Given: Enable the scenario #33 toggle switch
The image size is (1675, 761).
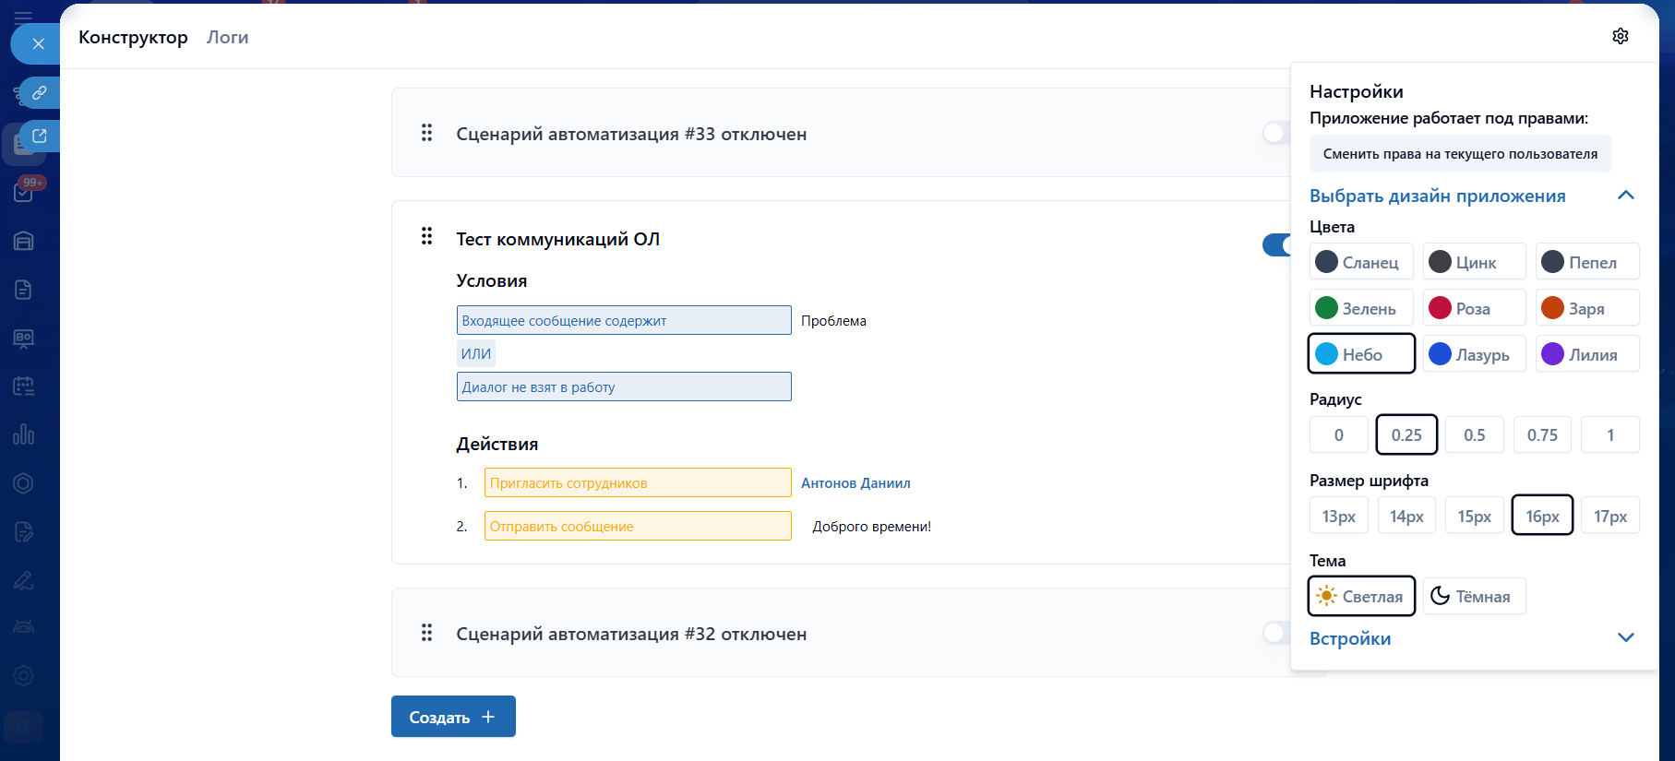Looking at the screenshot, I should (1276, 133).
